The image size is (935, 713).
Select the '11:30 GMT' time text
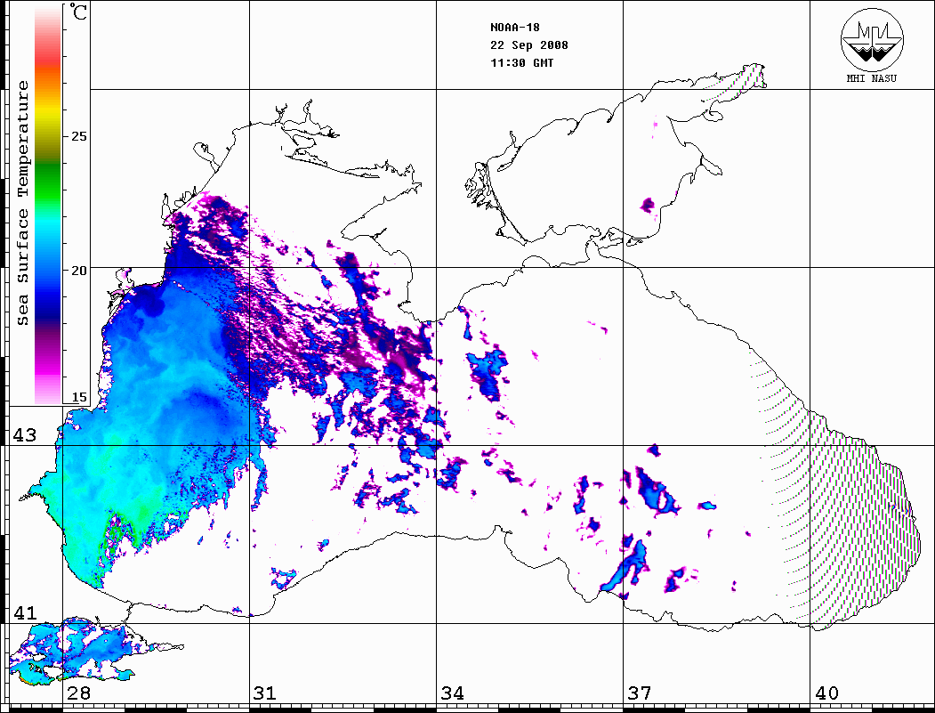(x=521, y=63)
